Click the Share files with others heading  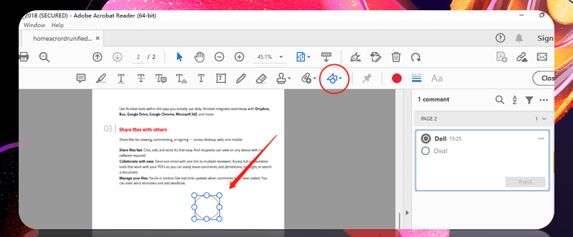pyautogui.click(x=143, y=130)
